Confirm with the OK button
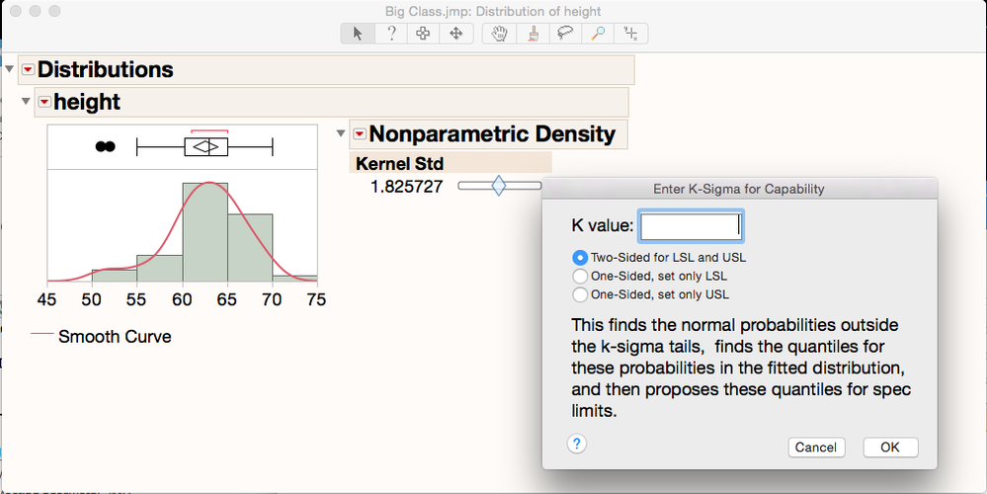The width and height of the screenshot is (987, 494). pos(890,448)
